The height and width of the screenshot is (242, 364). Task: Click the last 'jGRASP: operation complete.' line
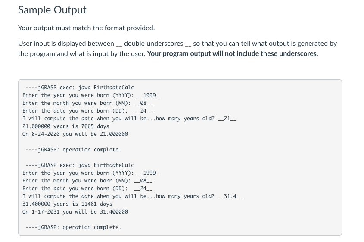(x=73, y=227)
